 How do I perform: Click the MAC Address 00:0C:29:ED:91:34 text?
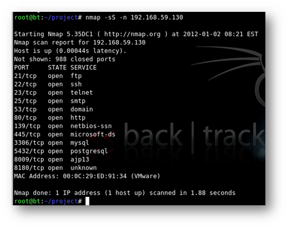pos(87,176)
